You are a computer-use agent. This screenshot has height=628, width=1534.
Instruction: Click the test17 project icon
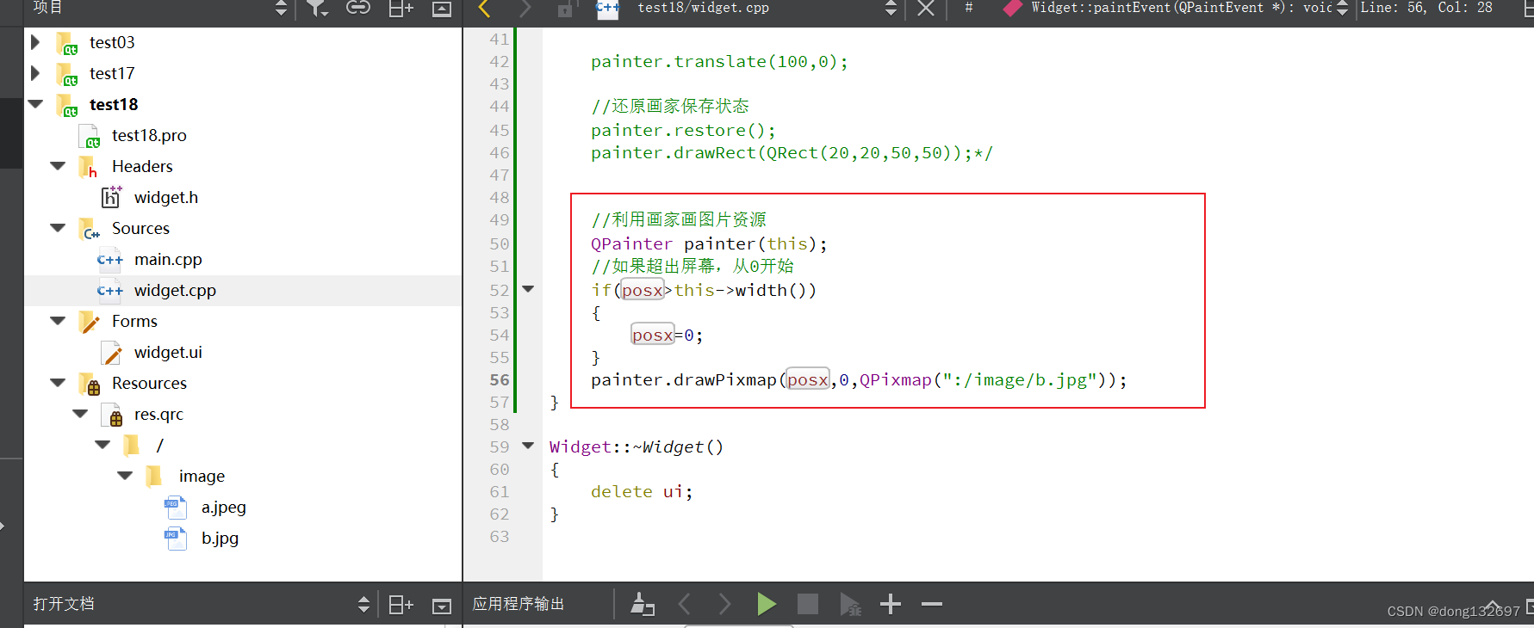click(67, 74)
